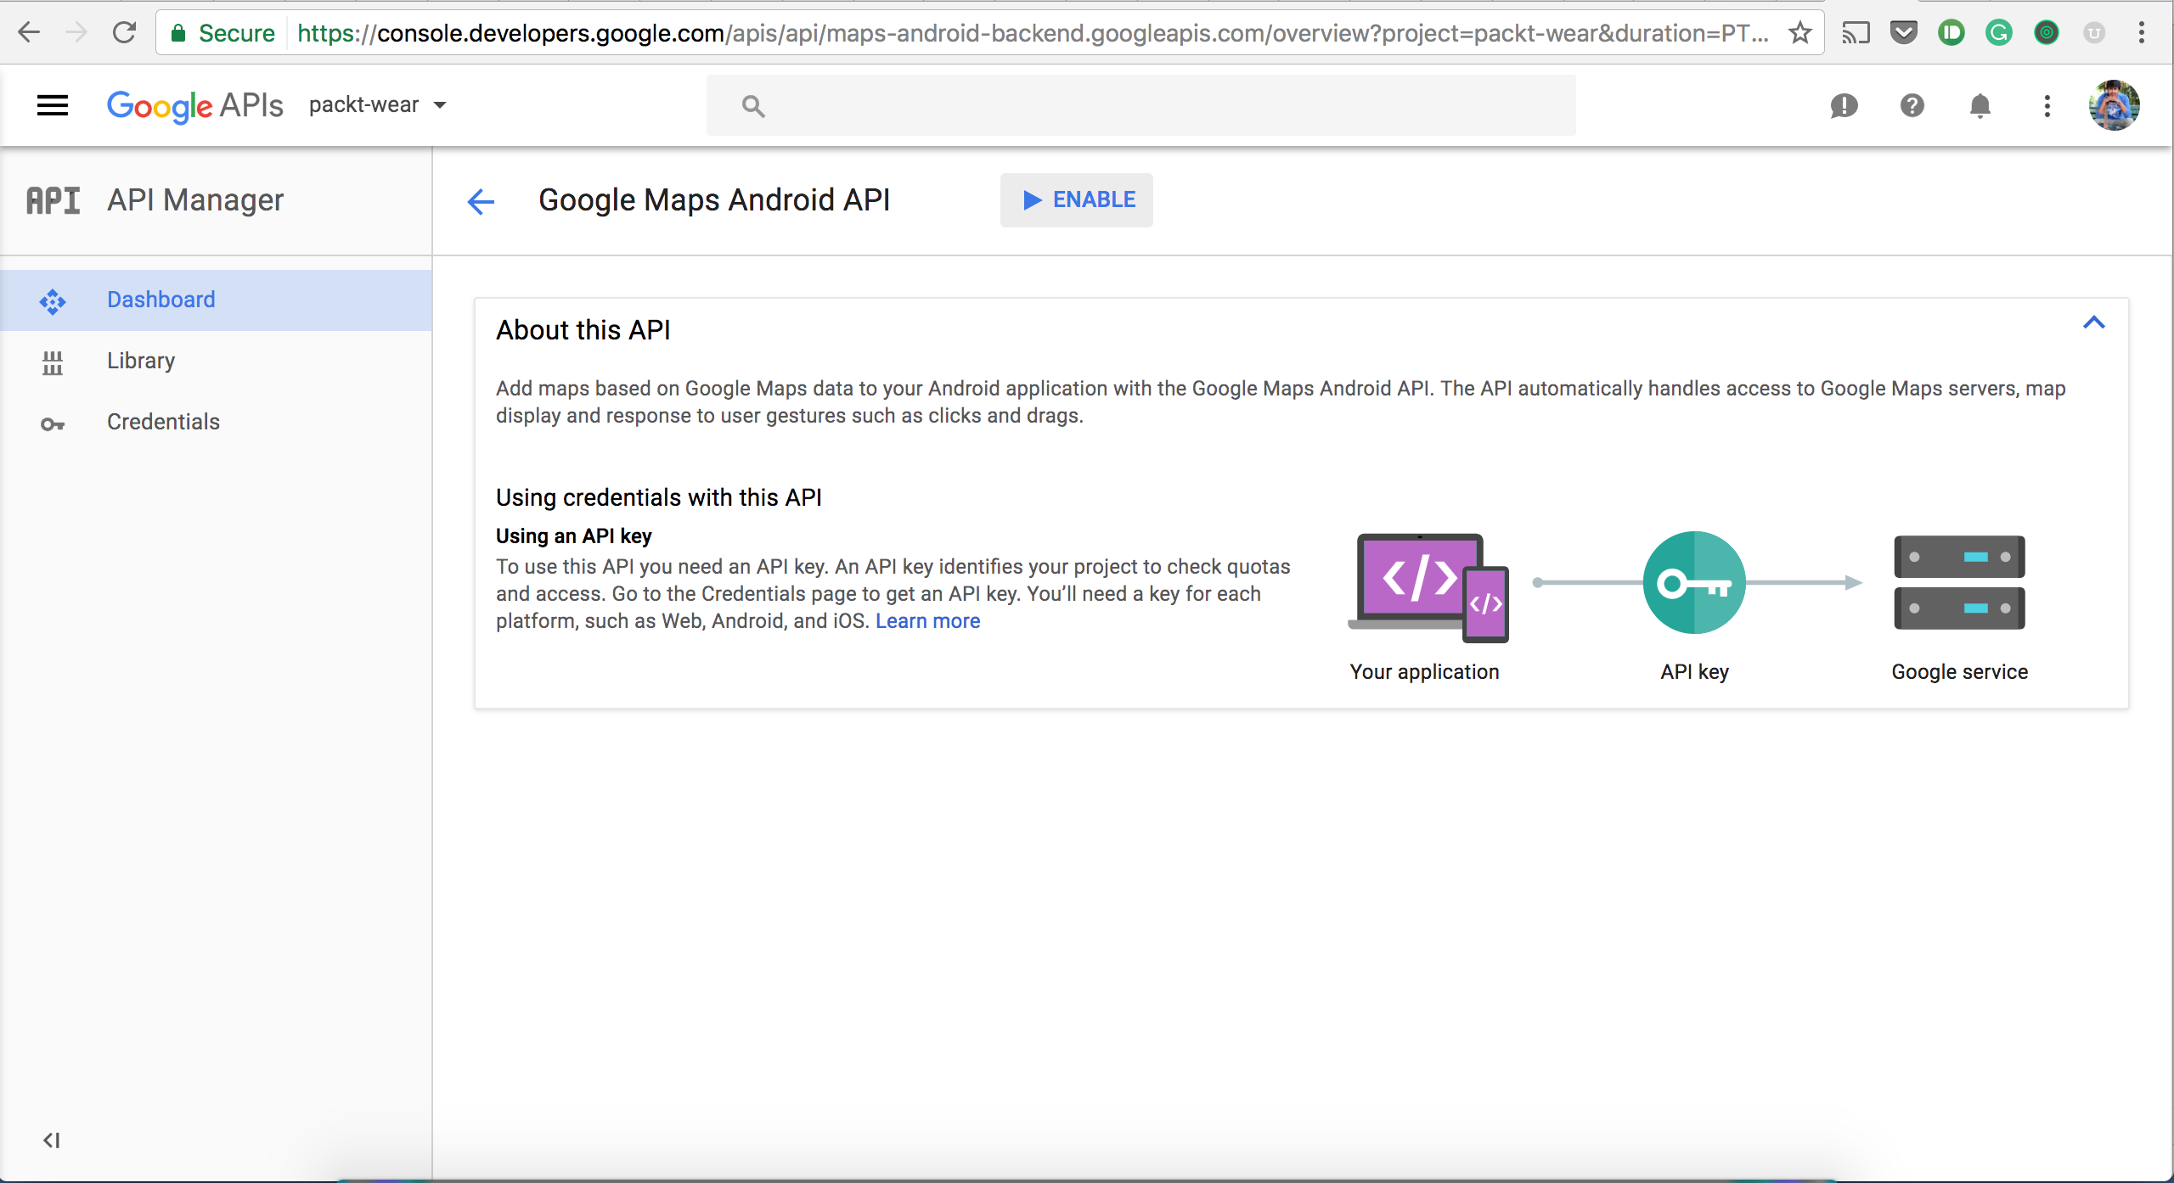
Task: Click the API Manager logo icon
Action: (x=53, y=200)
